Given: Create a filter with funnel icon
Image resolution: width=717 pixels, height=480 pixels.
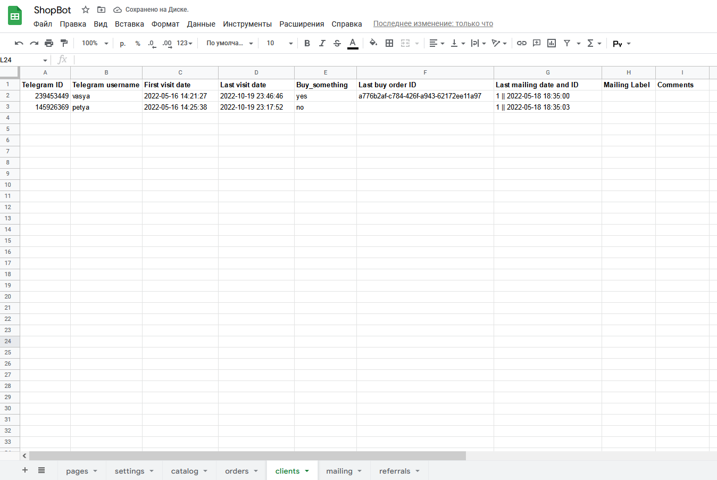Looking at the screenshot, I should 567,43.
